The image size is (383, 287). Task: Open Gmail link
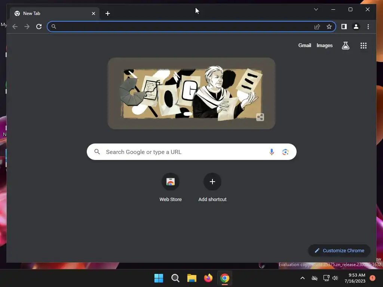click(x=304, y=45)
